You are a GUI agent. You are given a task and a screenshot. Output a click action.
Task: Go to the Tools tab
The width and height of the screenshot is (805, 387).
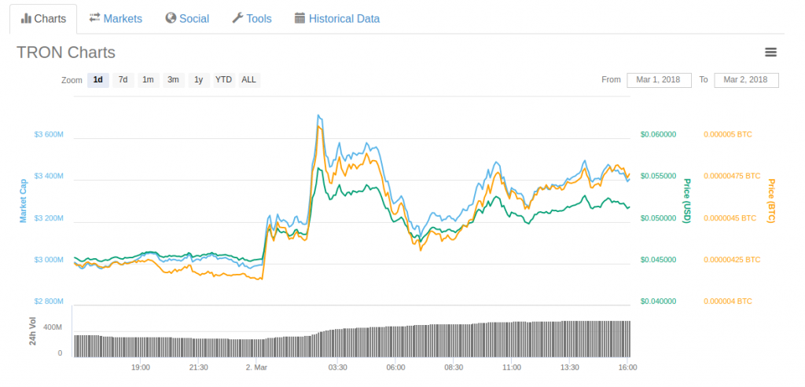pos(252,18)
